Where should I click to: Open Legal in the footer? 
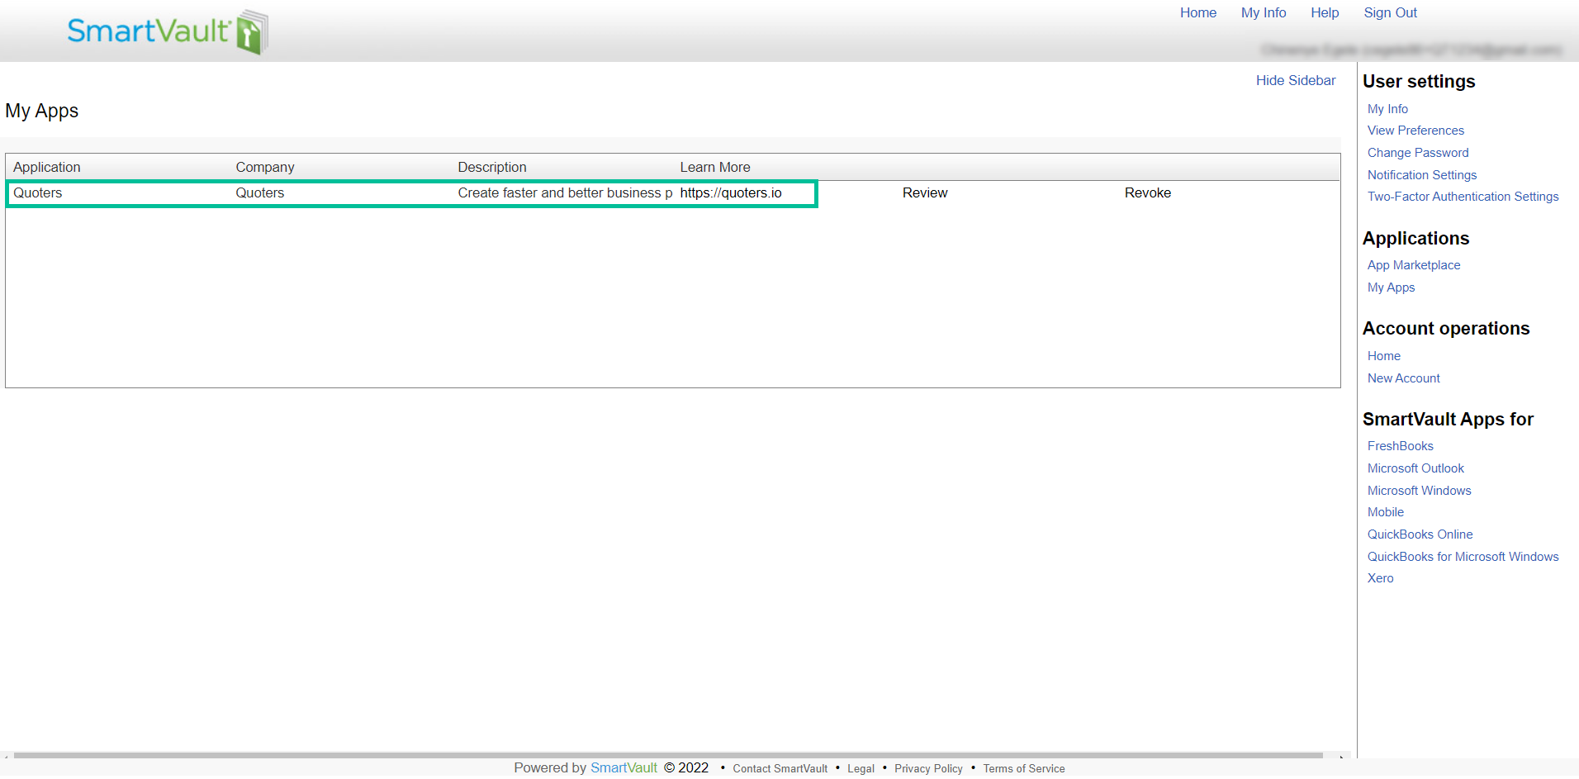pos(861,768)
